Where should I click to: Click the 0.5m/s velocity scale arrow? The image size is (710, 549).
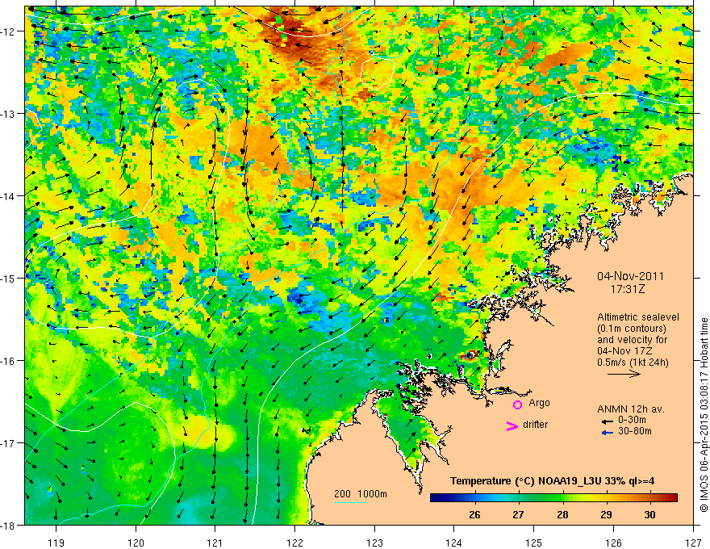[624, 374]
